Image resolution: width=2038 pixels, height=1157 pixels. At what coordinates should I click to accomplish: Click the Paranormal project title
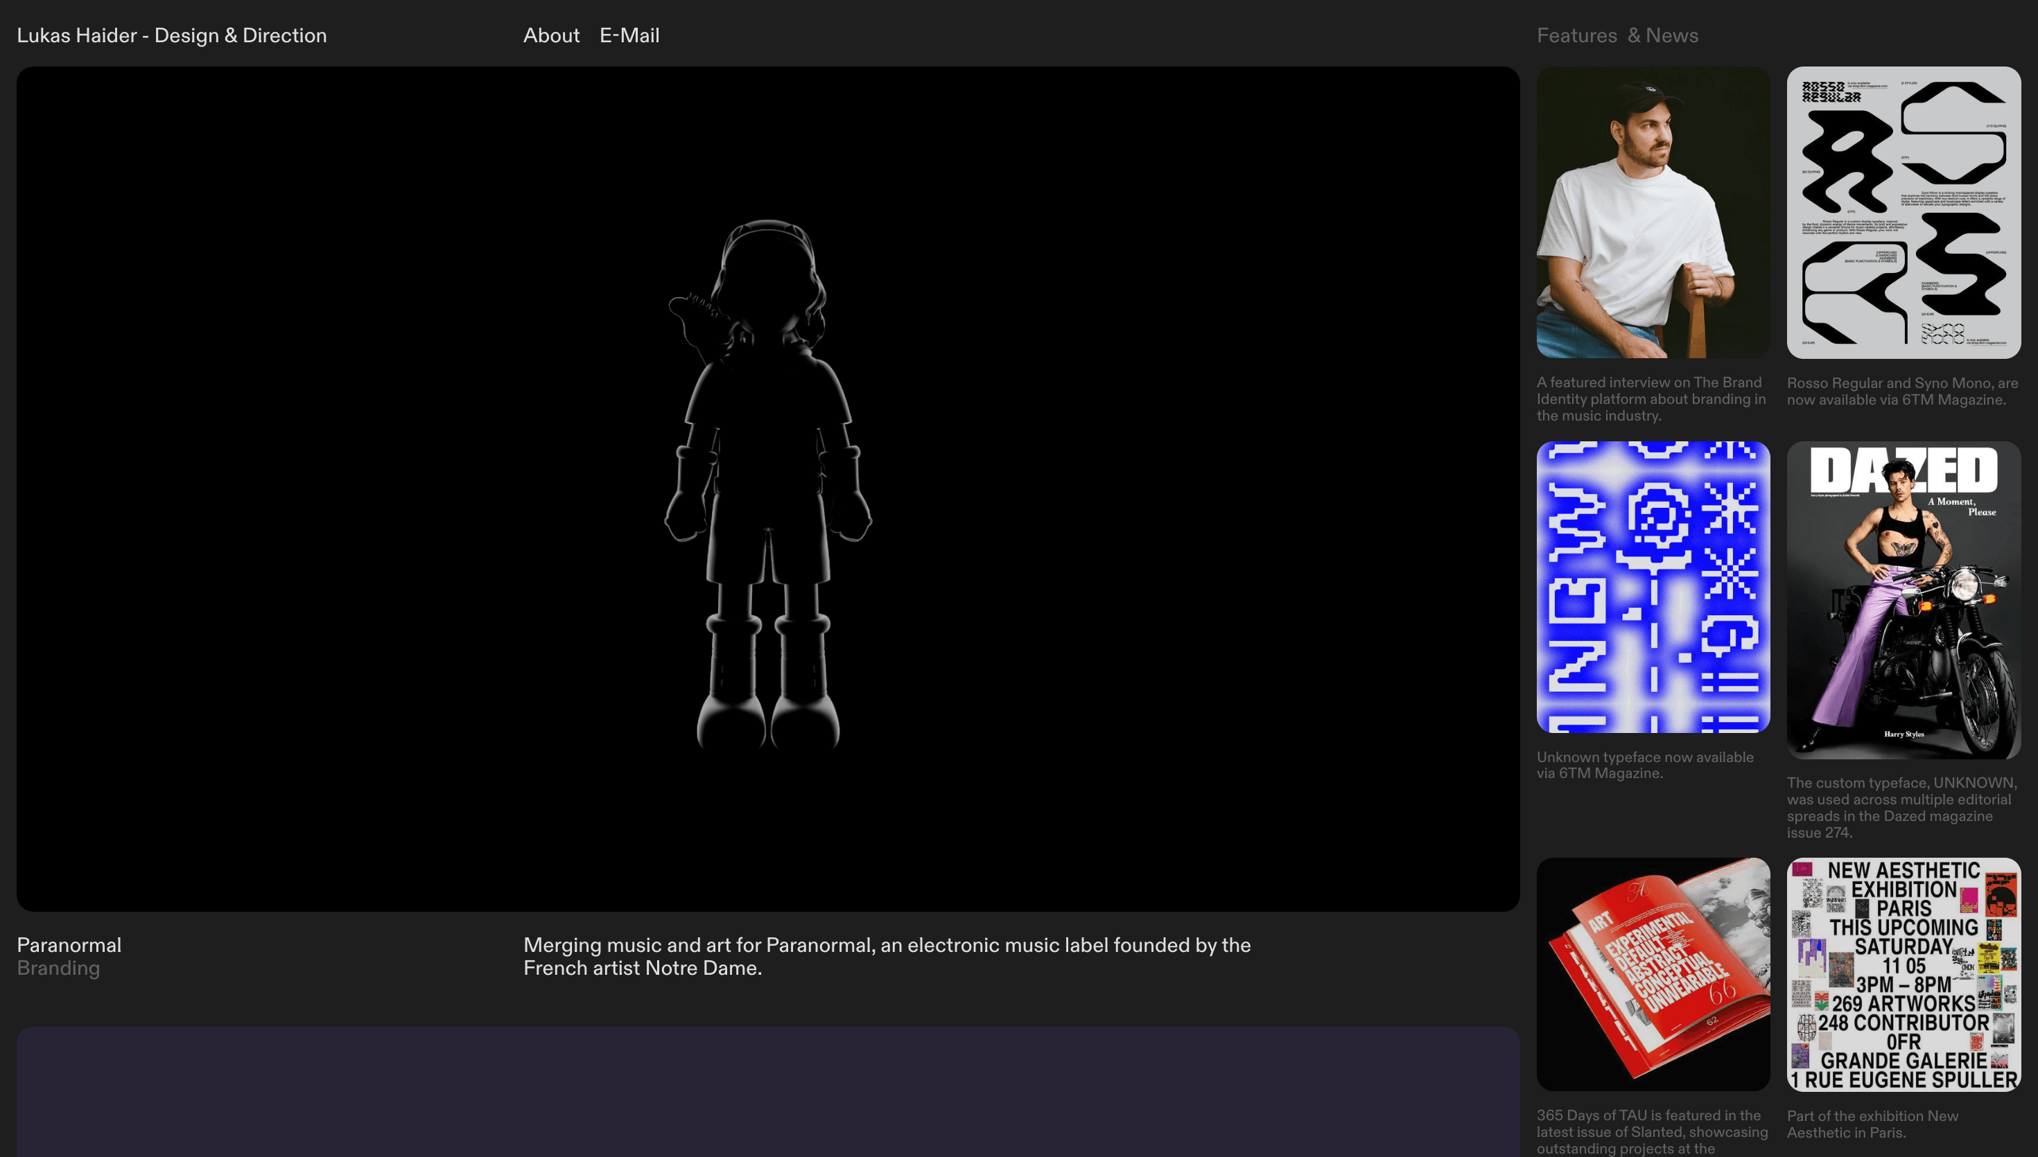tap(69, 945)
